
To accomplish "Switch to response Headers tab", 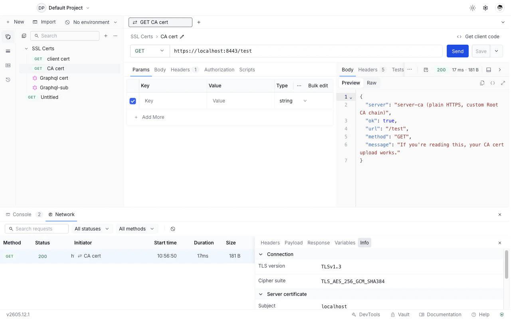I will click(372, 70).
